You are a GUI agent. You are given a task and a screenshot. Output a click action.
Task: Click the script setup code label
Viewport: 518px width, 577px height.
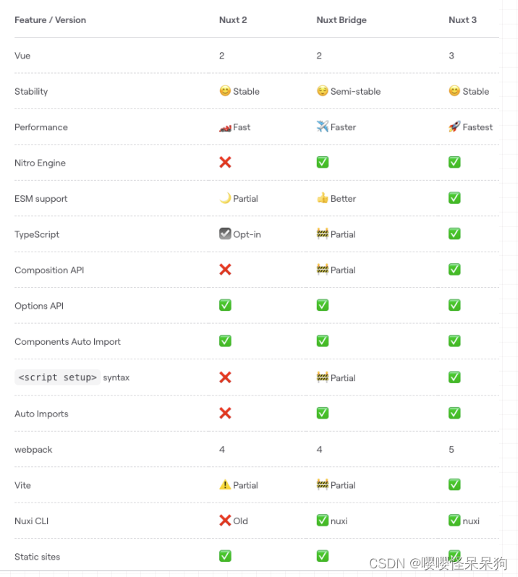[58, 377]
